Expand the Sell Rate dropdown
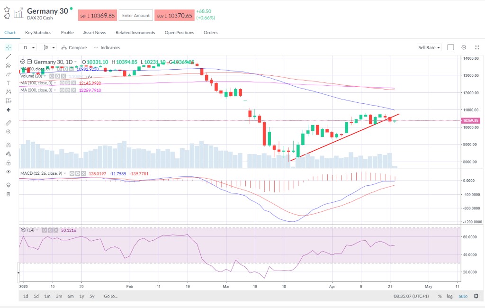This screenshot has width=485, height=308. [429, 47]
